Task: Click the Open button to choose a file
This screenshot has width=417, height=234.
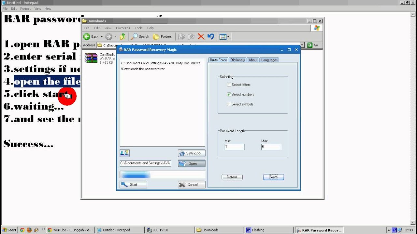Action: (192, 163)
